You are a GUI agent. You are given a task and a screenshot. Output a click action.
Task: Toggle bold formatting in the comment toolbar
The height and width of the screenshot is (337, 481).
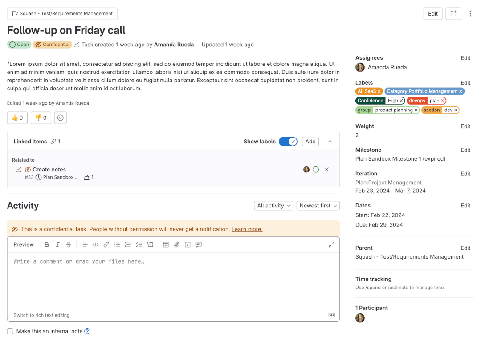click(x=47, y=244)
